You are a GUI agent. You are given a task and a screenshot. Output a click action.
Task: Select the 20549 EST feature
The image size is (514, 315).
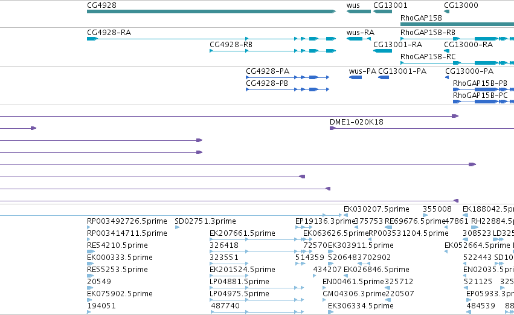pos(90,288)
